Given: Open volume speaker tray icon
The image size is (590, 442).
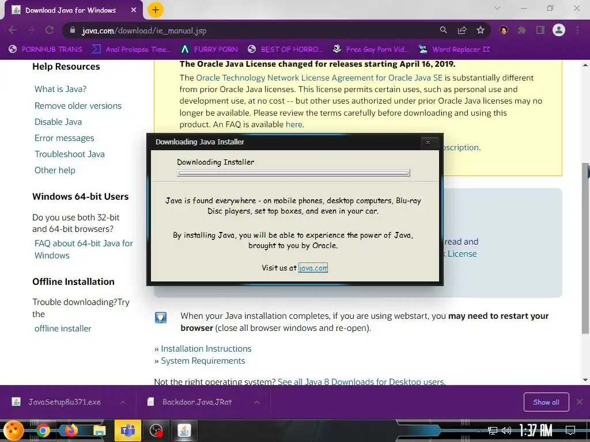Looking at the screenshot, I should [506, 430].
